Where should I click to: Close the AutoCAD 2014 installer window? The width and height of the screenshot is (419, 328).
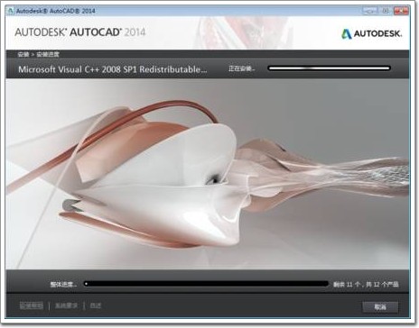(401, 11)
